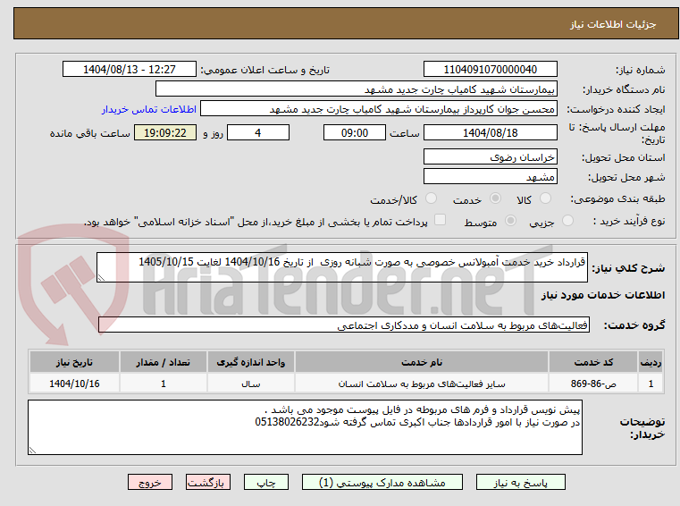Click the چاپ print button
680x506 pixels.
point(266,482)
